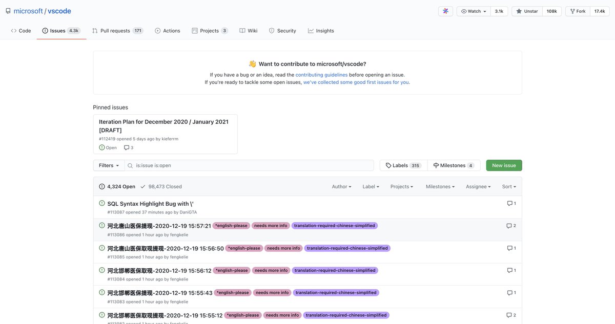View the Insights tab

tap(321, 31)
